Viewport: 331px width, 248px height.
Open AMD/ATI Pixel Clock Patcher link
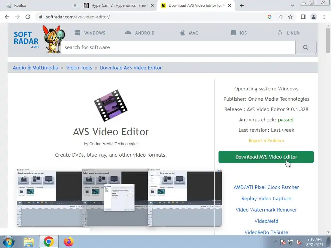[x=266, y=187]
